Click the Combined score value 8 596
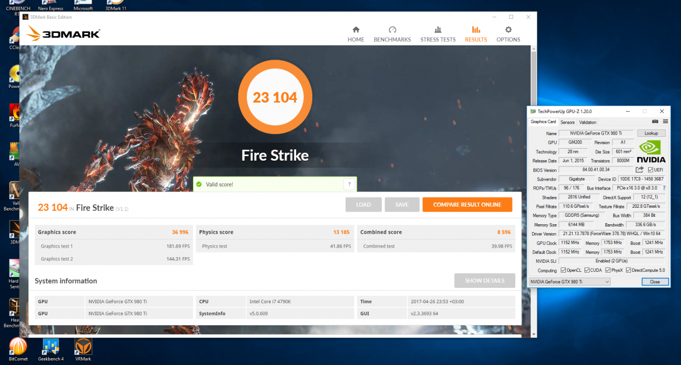 (x=505, y=232)
